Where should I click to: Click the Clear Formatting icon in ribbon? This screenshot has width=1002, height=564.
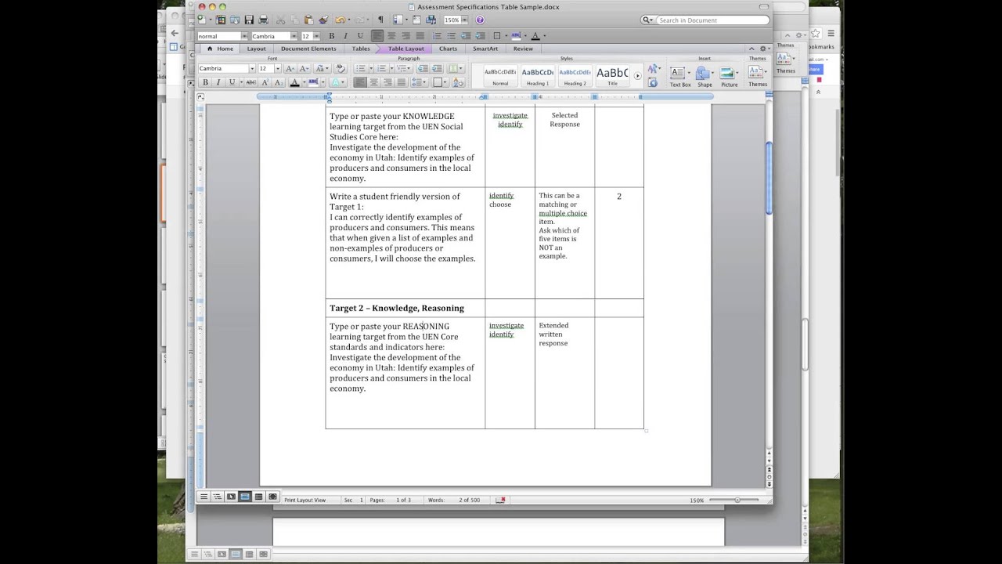pos(341,68)
